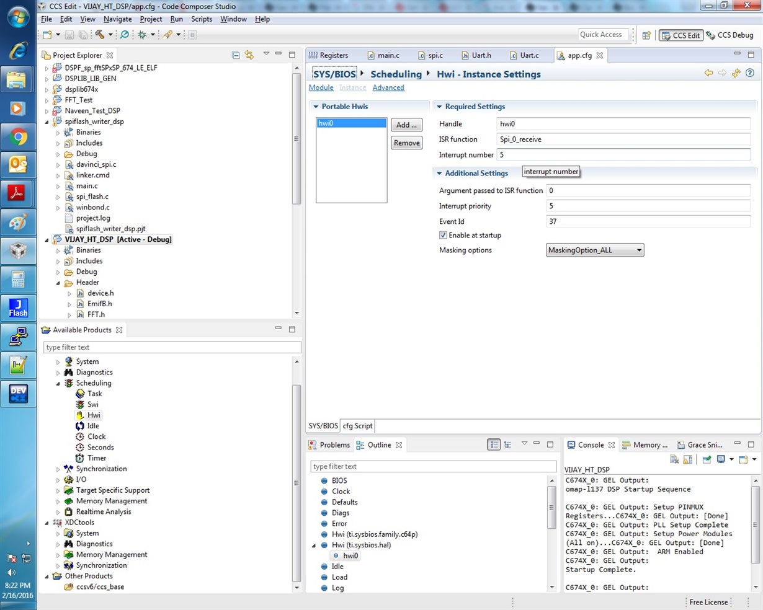Switch to the Problems tab
The height and width of the screenshot is (610, 763).
tap(329, 445)
